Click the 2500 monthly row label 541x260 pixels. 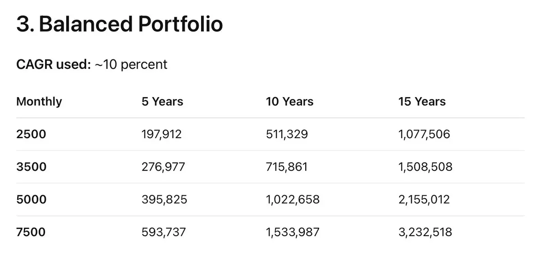pos(31,134)
